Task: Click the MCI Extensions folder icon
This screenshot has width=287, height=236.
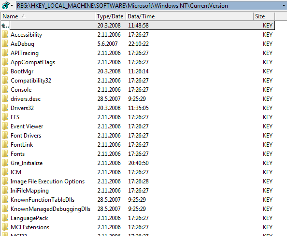Action: pyautogui.click(x=5, y=227)
